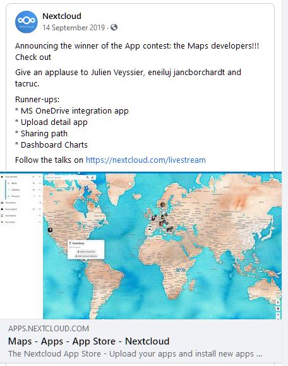Image resolution: width=288 pixels, height=366 pixels.
Task: Click the Upload detail app line
Action: (51, 122)
